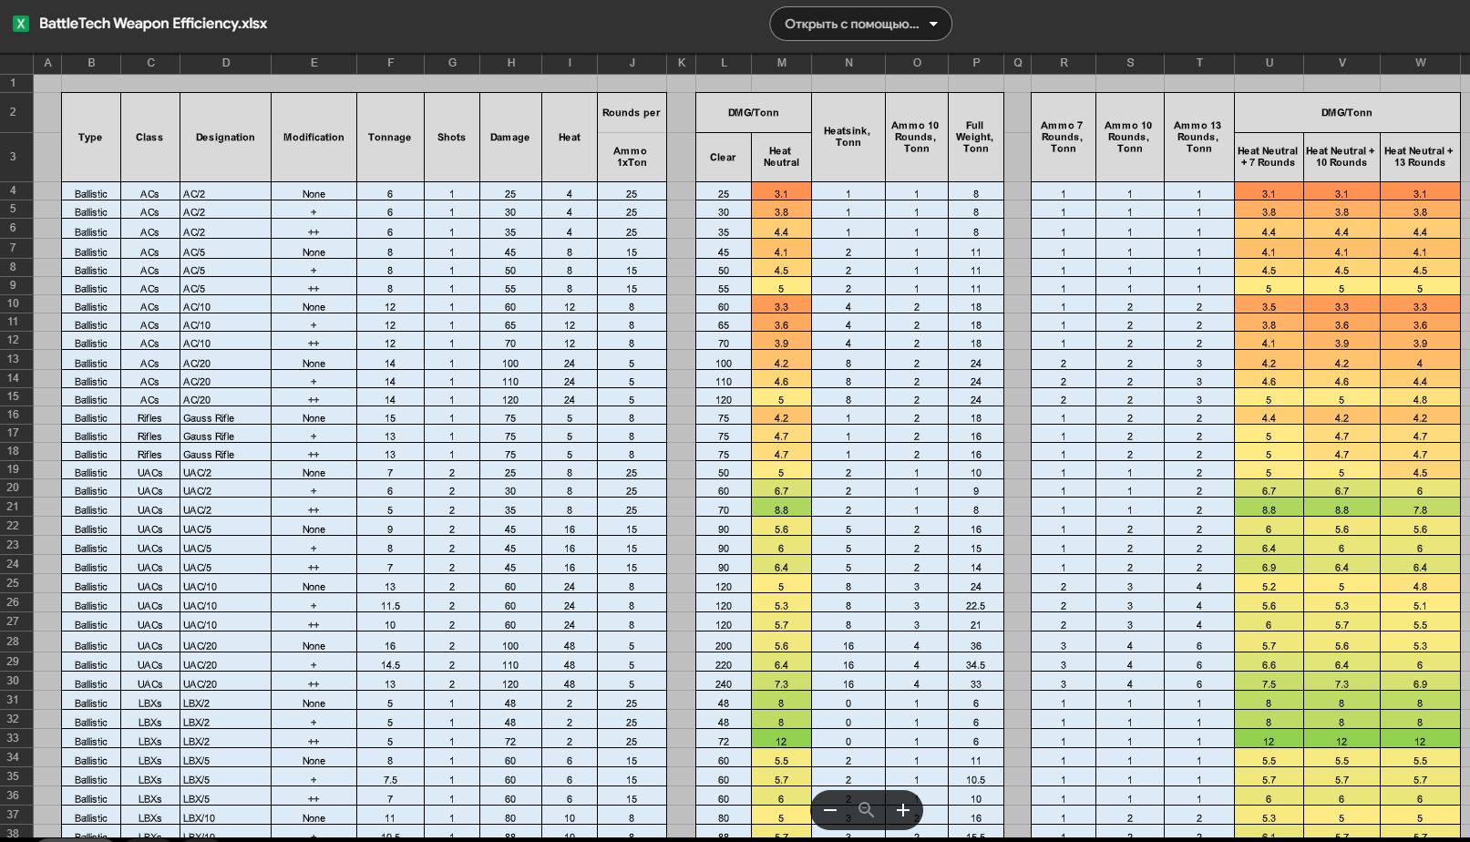
Task: Click the 'Ammo 7 Rounds, Tonn' header
Action: (1064, 137)
